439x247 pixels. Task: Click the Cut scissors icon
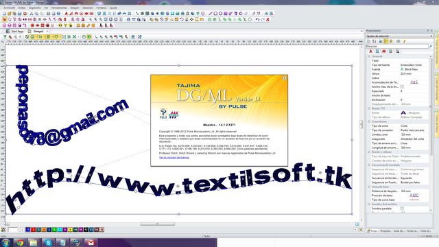(x=32, y=14)
